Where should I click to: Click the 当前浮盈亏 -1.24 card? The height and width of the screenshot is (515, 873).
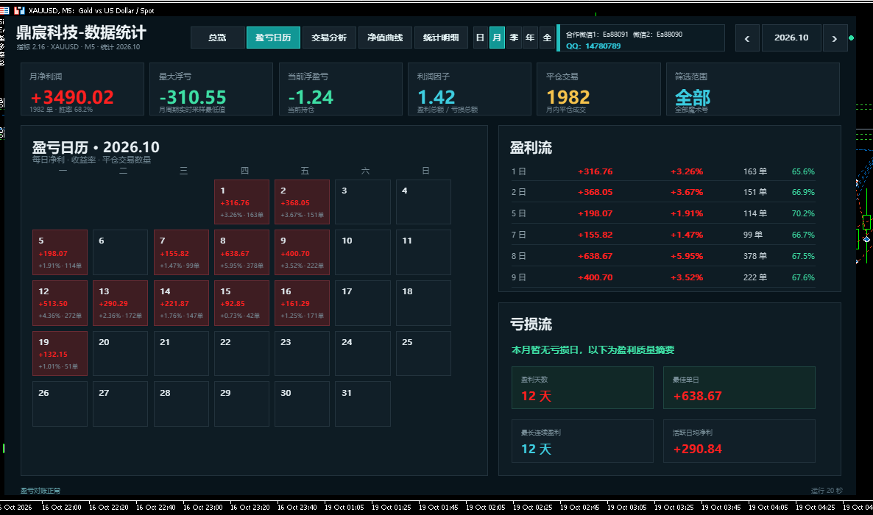click(340, 89)
